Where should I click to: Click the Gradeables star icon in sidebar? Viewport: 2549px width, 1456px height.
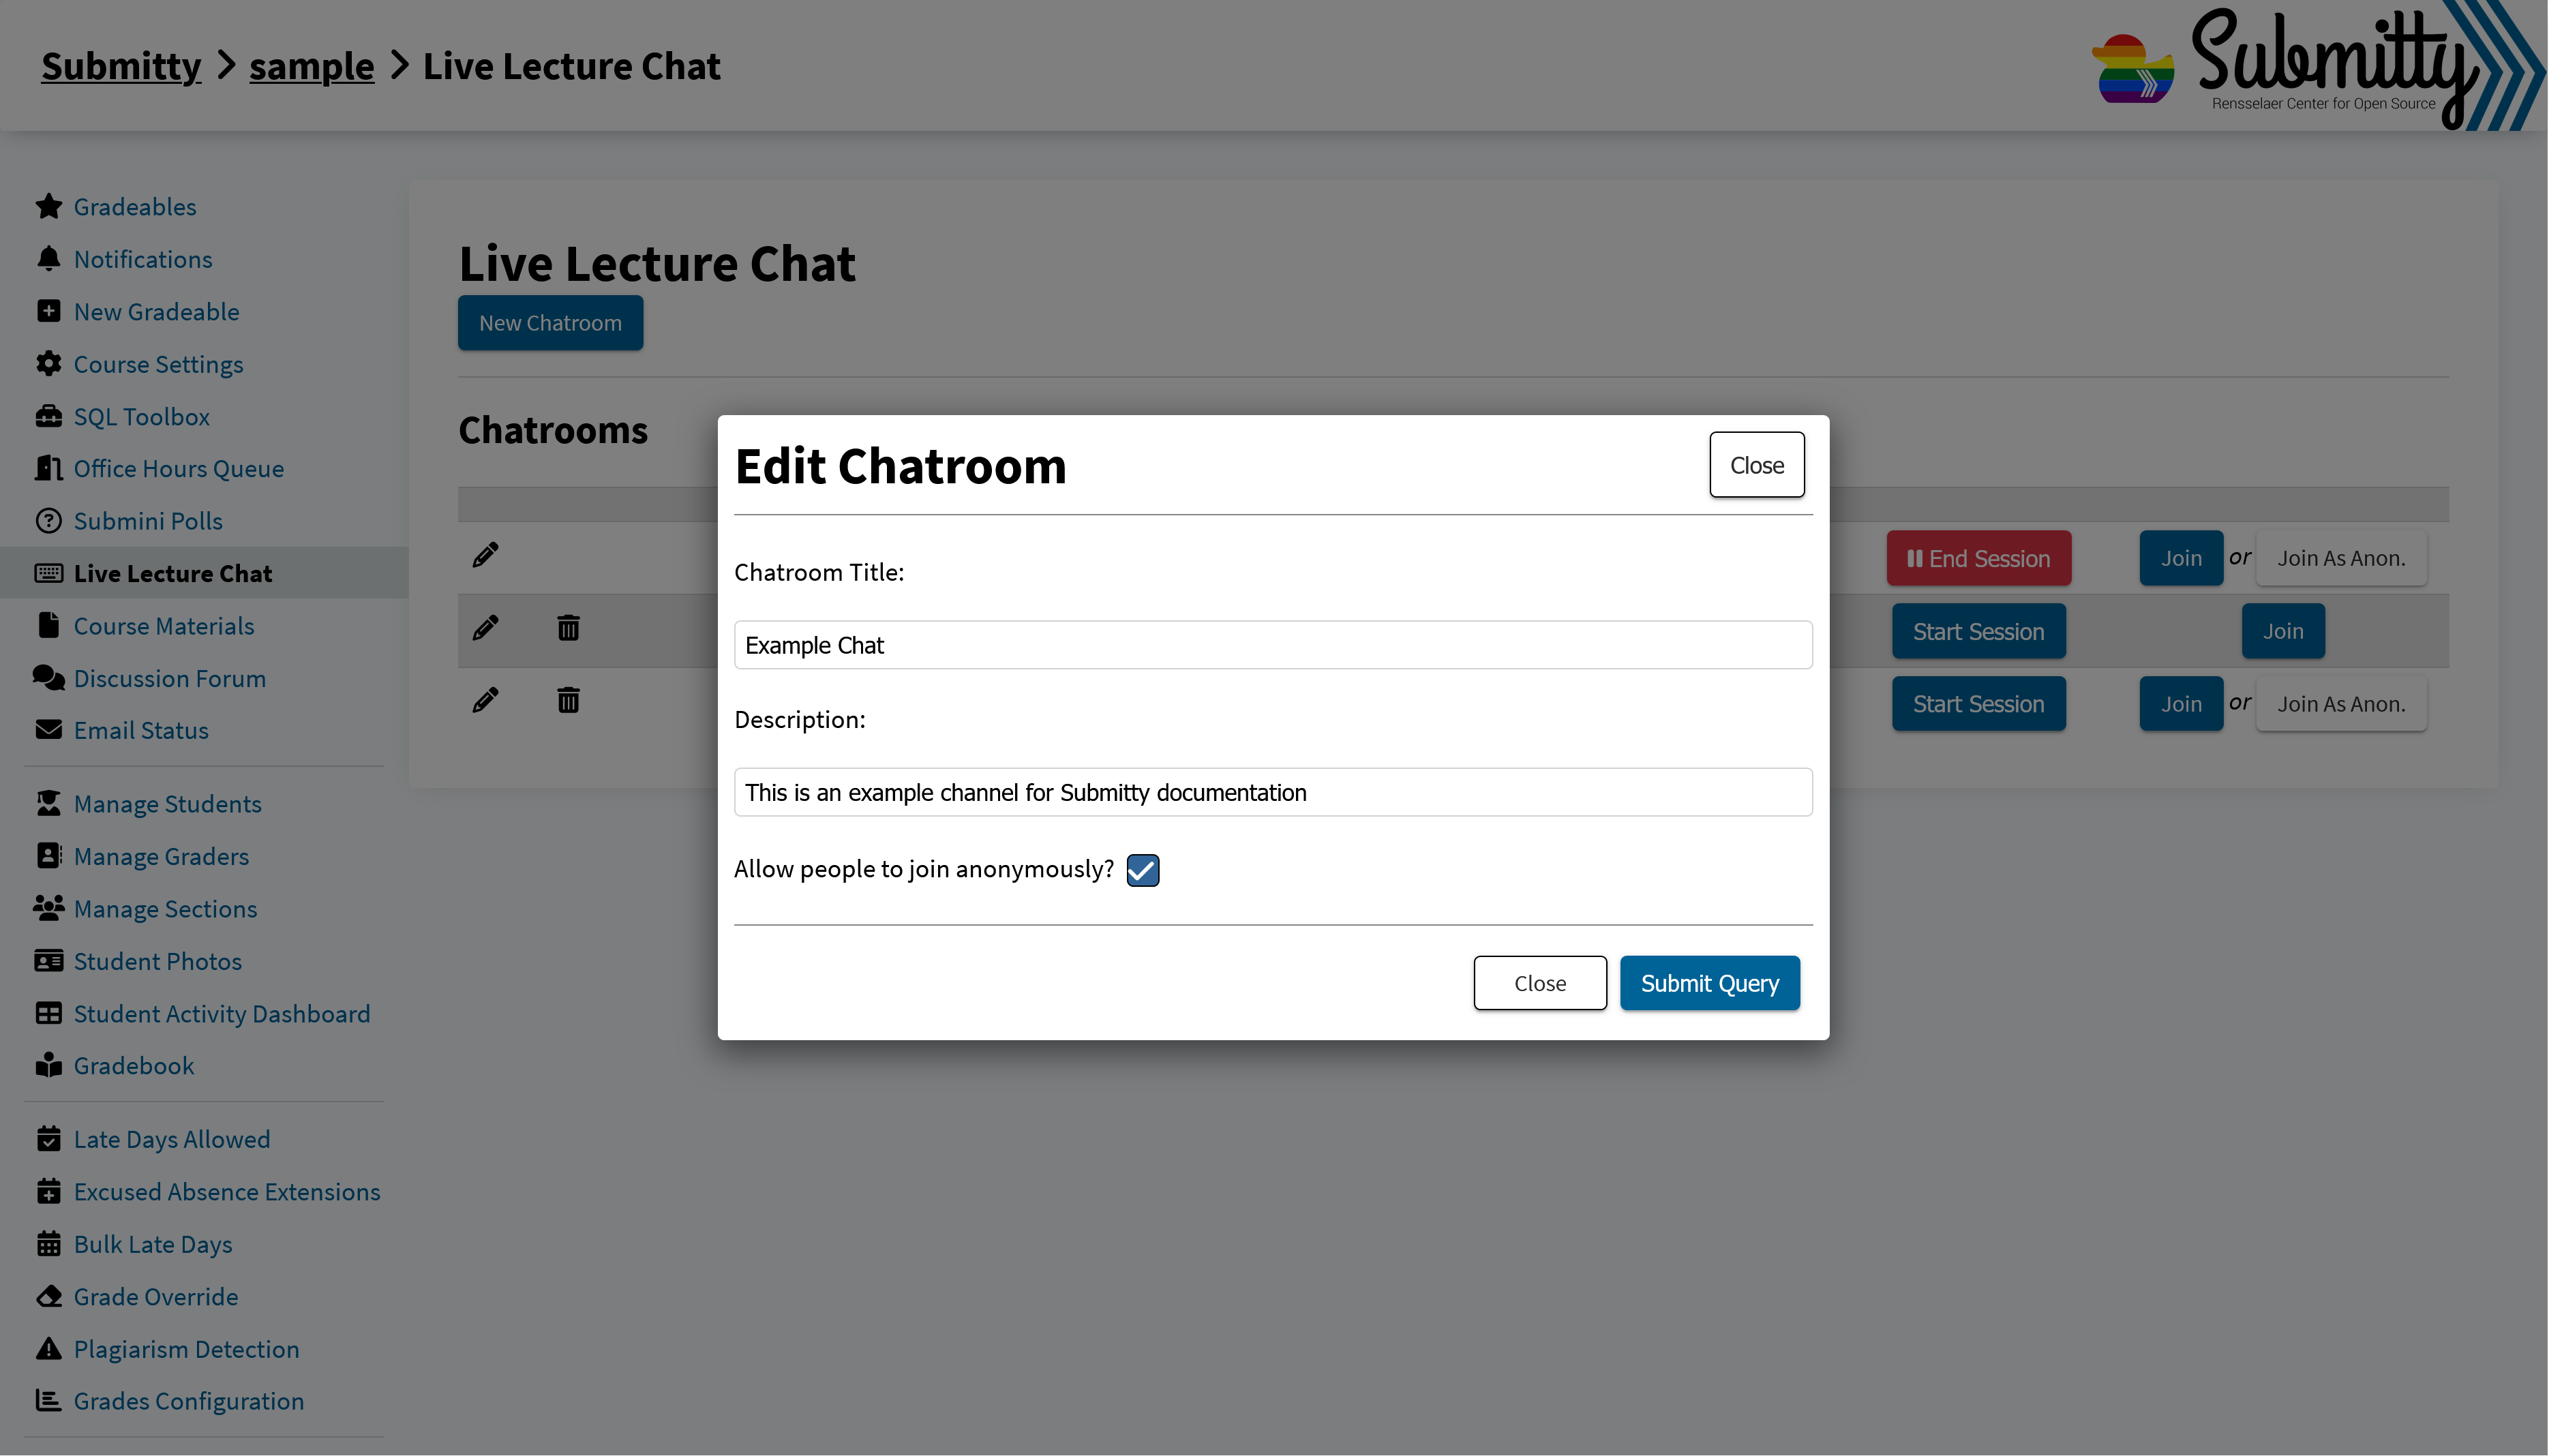(x=48, y=206)
